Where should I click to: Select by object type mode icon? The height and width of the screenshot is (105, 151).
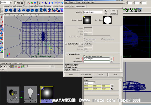click(32, 3)
